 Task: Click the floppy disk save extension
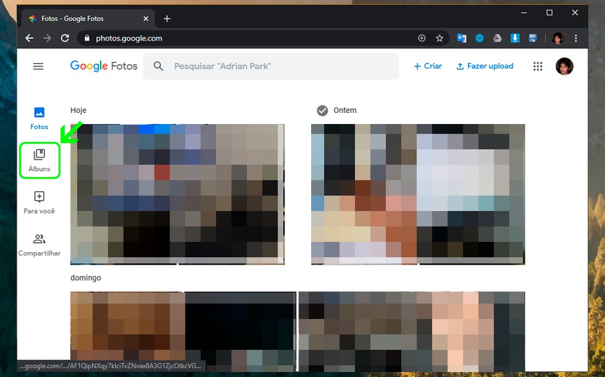point(533,38)
